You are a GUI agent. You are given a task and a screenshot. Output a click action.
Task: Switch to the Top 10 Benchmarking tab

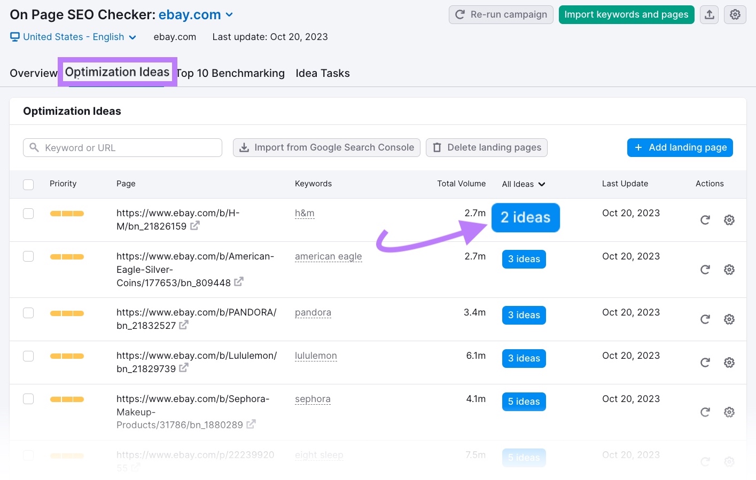pyautogui.click(x=231, y=73)
